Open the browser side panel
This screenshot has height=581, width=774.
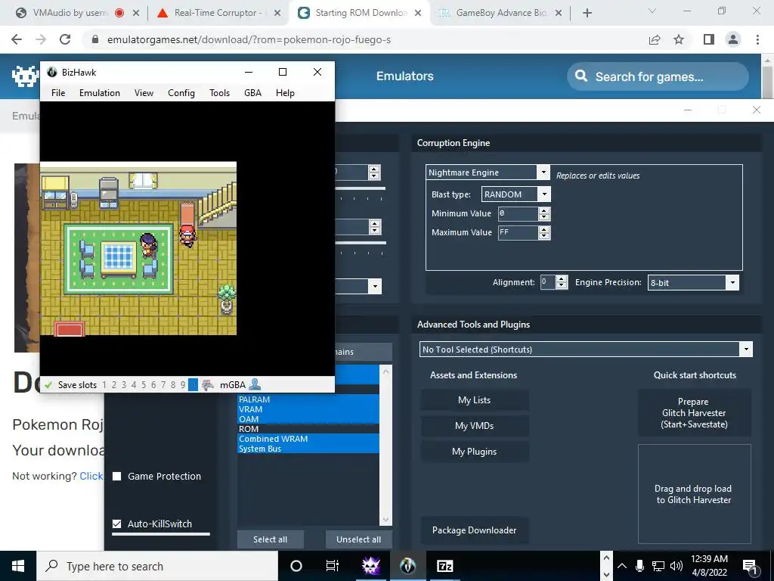coord(709,39)
